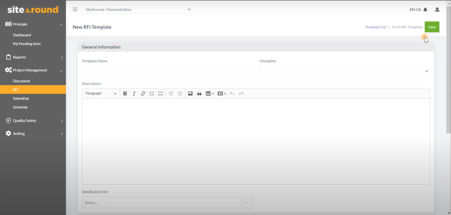Insert a hyperlink in the description
Image resolution: width=451 pixels, height=215 pixels.
tap(143, 93)
